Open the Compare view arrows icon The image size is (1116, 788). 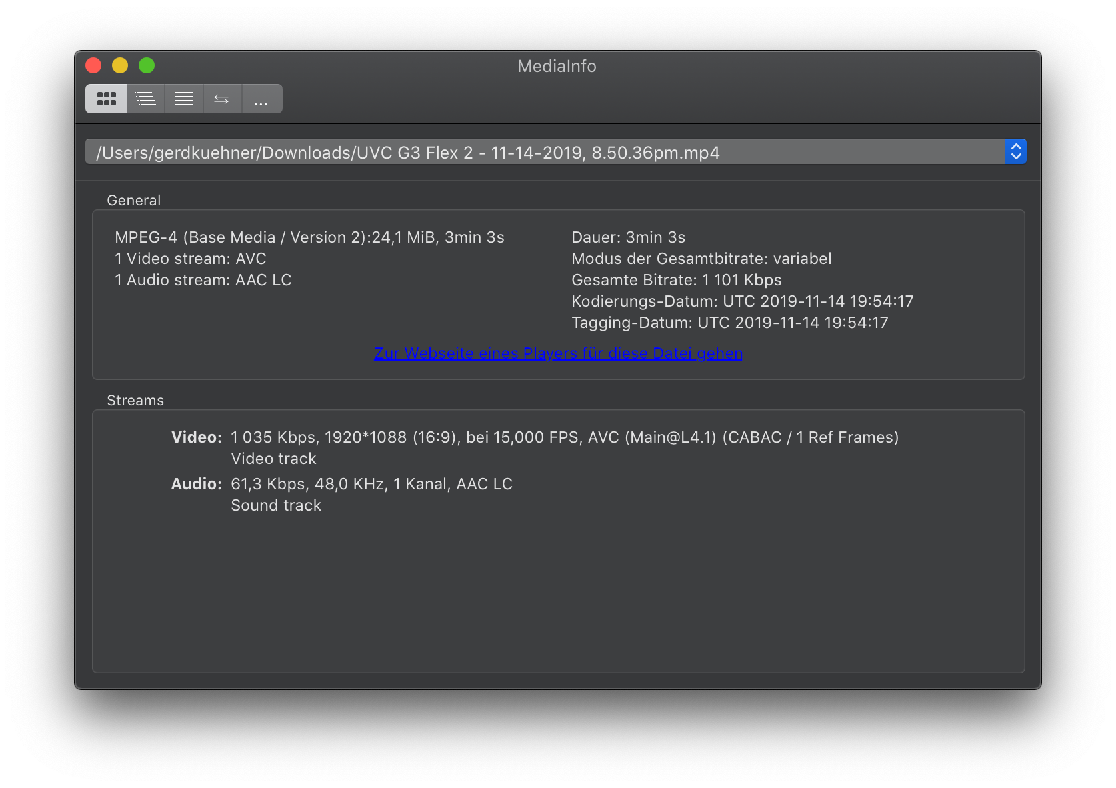(x=222, y=99)
